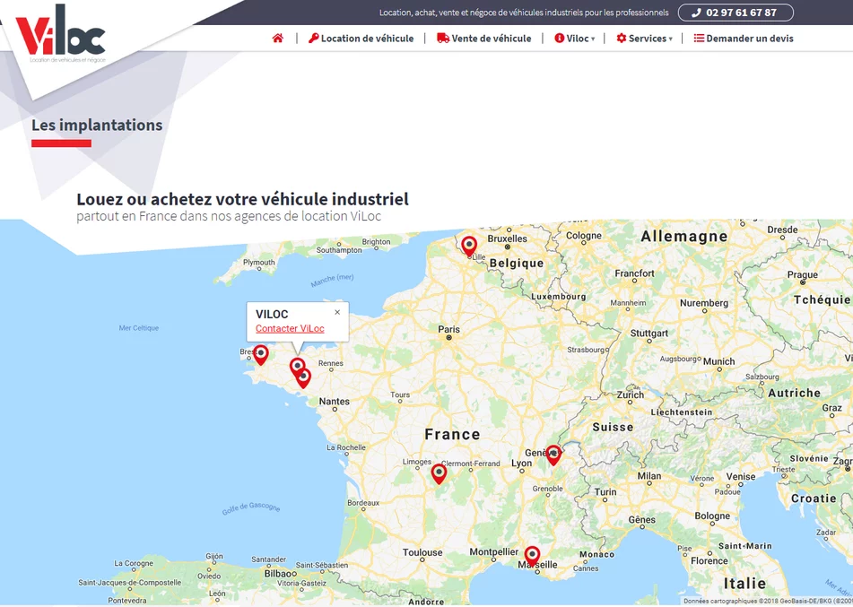Click the phone number button 02 97 61 67 87

(735, 13)
